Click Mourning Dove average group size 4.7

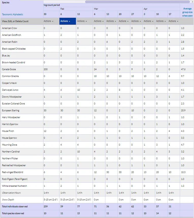[183, 145]
